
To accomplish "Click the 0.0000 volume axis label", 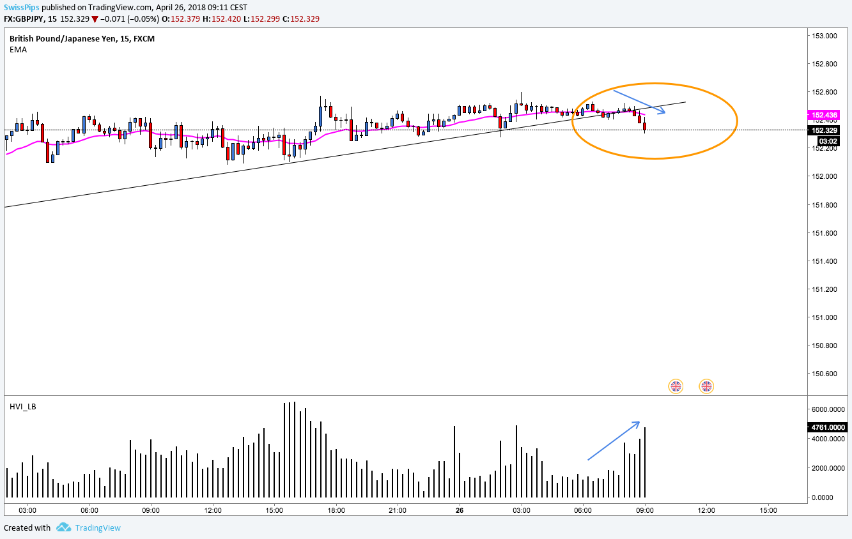I will 823,497.
